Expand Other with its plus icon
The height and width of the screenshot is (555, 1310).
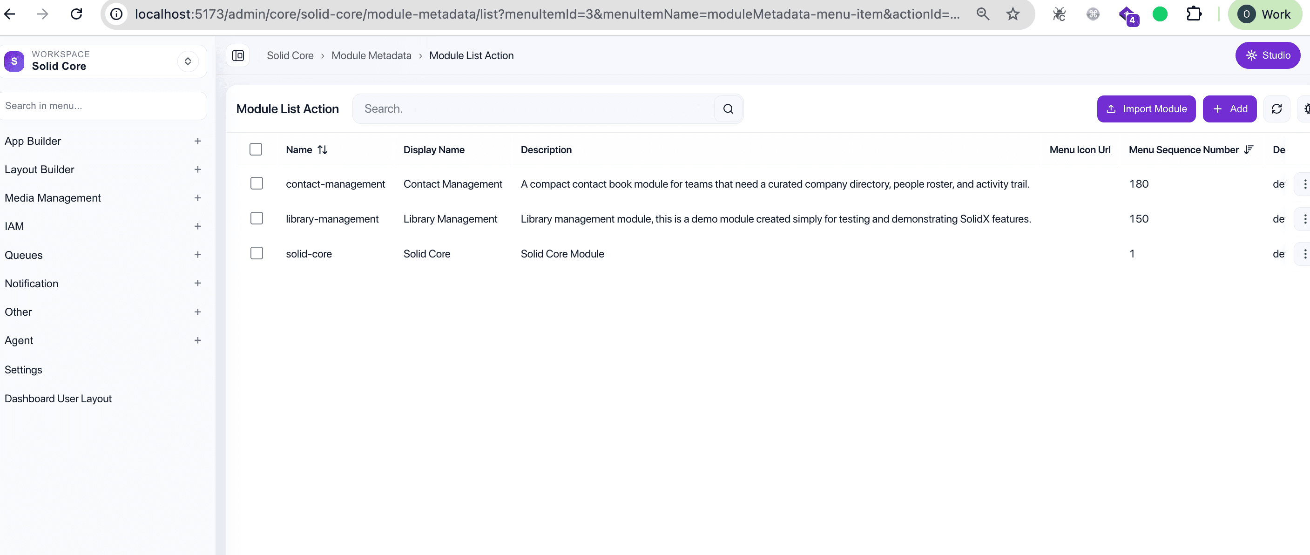pyautogui.click(x=197, y=312)
